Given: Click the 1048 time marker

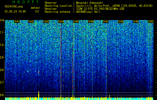Looking at the screenshot, I should tap(121, 21).
